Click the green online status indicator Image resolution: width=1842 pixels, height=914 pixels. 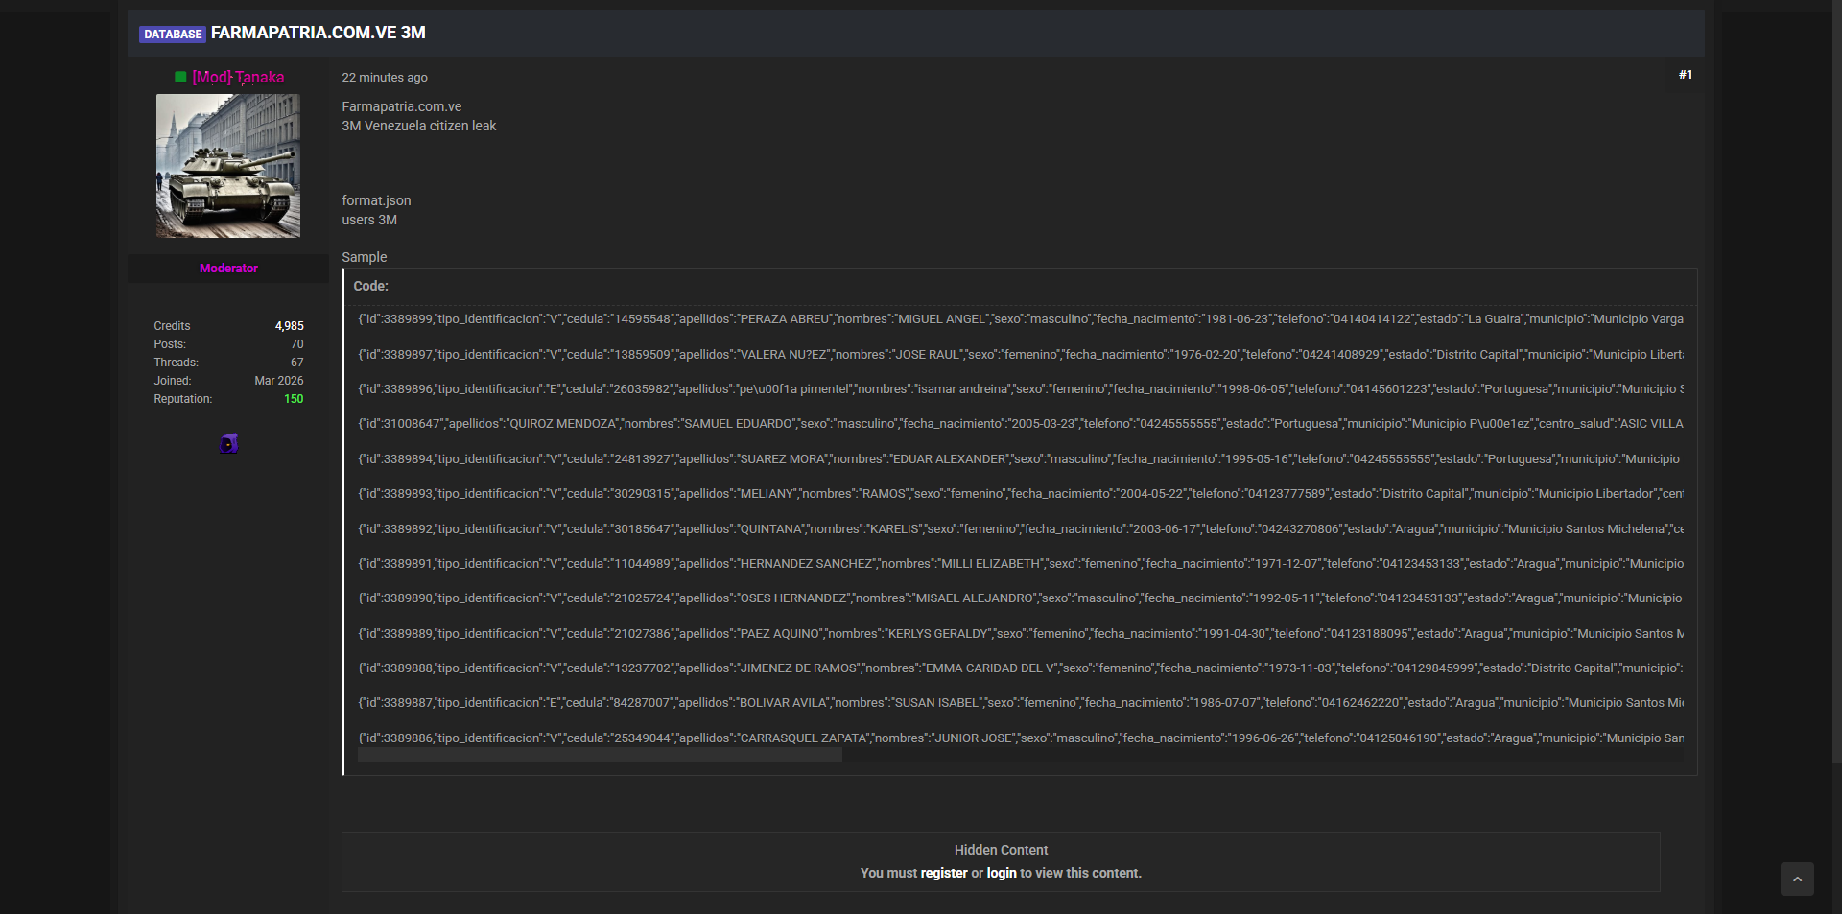(180, 78)
